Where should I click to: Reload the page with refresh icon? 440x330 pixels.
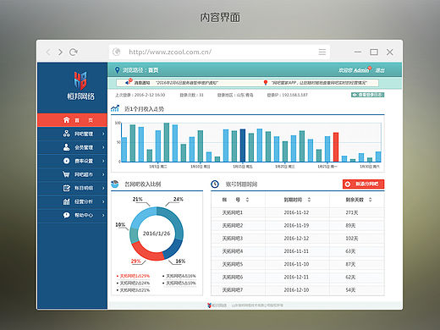point(74,52)
